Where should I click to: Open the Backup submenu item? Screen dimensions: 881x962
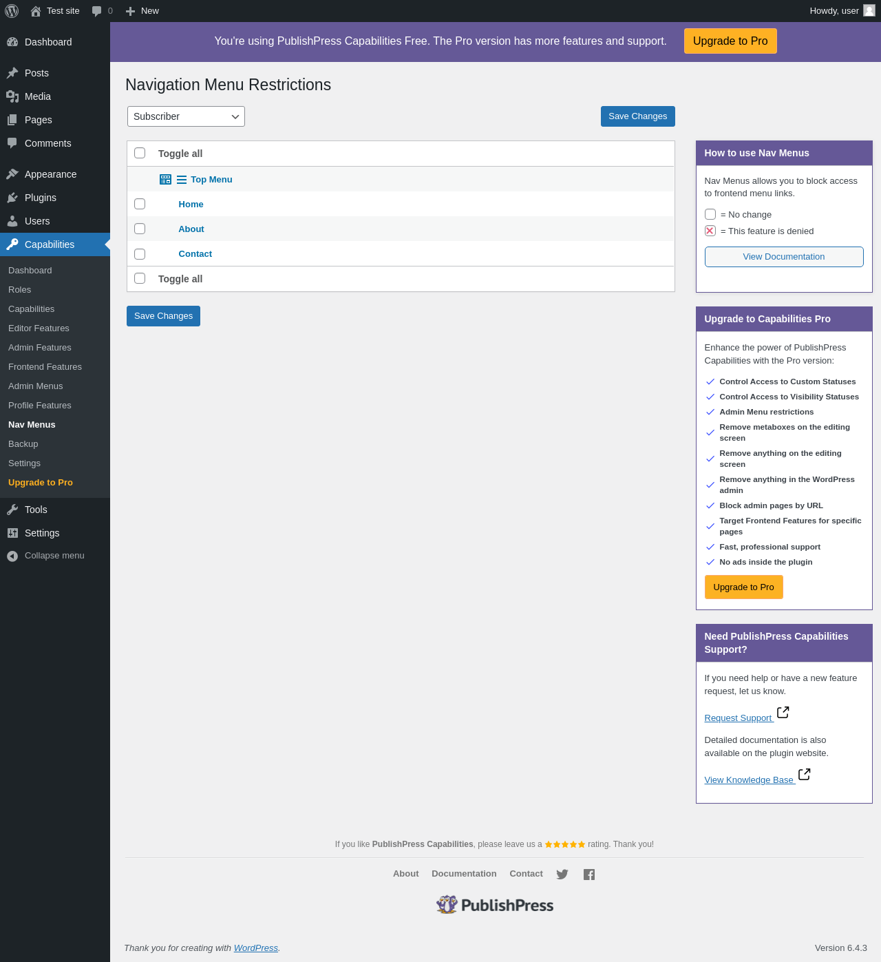(23, 444)
